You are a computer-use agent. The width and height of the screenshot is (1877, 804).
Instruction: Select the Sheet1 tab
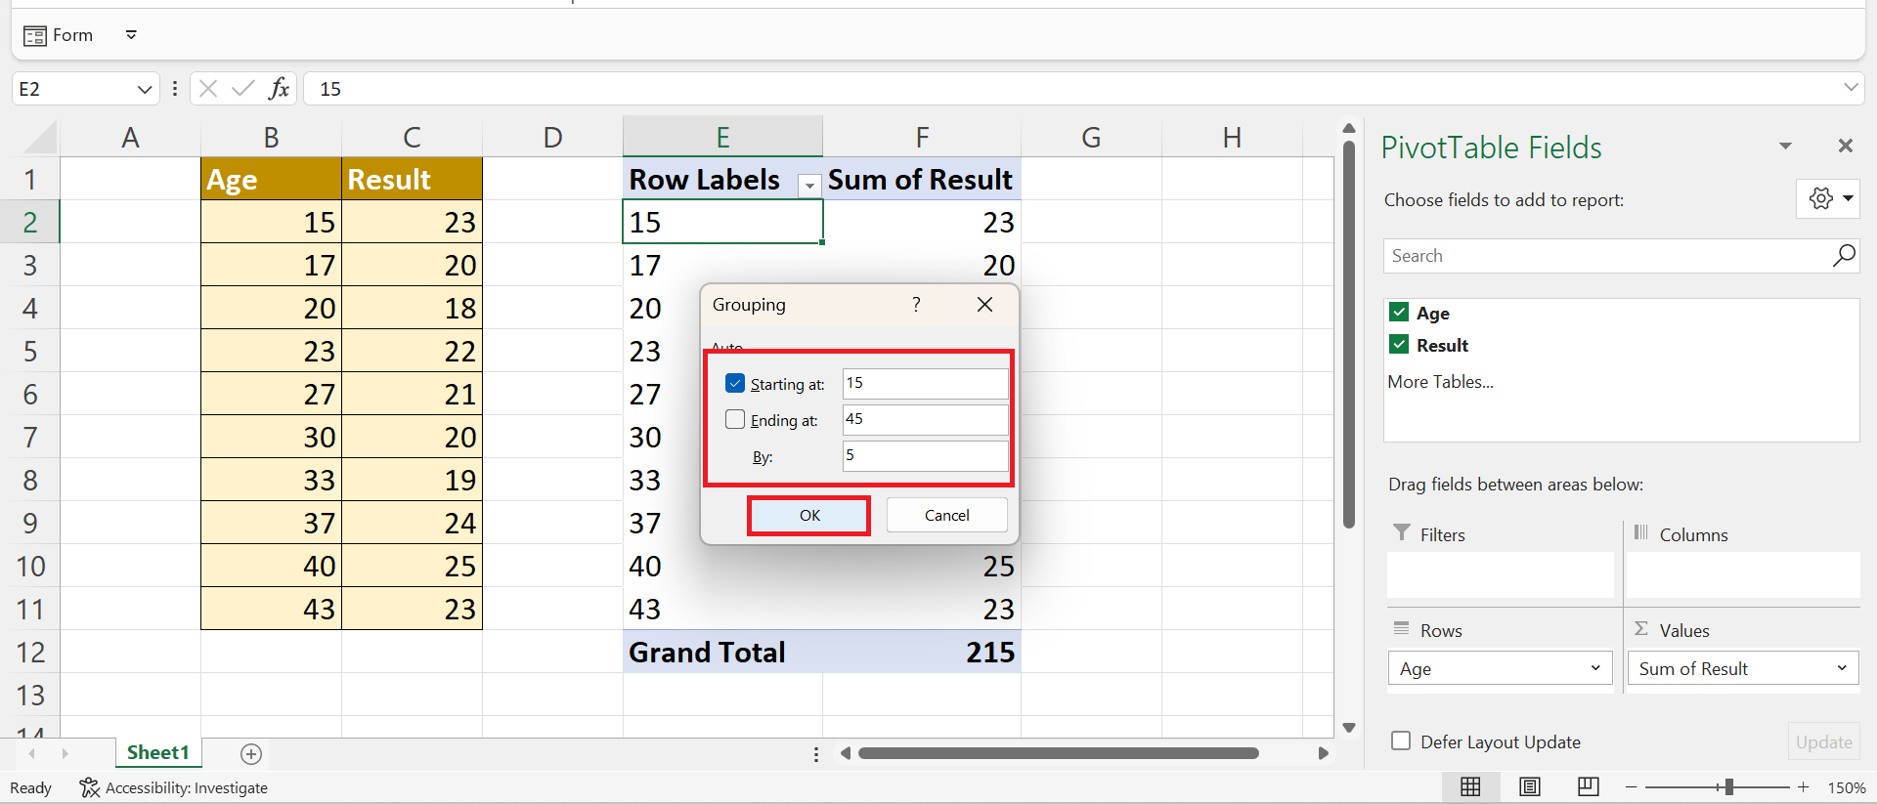(x=157, y=752)
